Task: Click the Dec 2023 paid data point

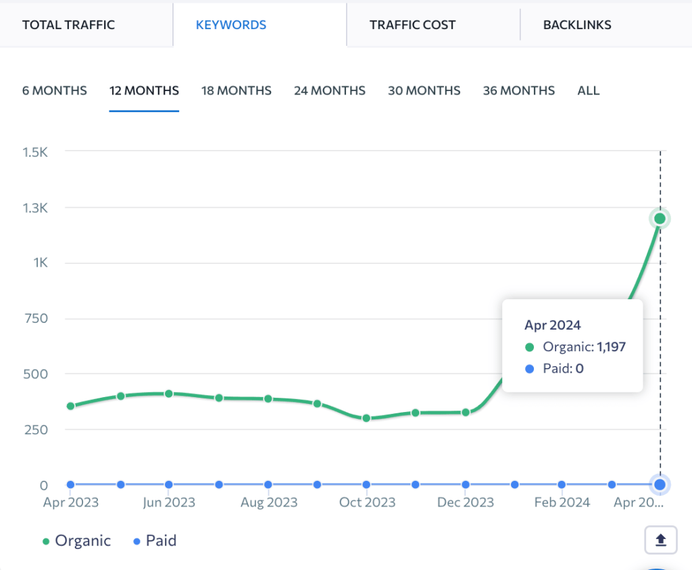Action: [466, 484]
